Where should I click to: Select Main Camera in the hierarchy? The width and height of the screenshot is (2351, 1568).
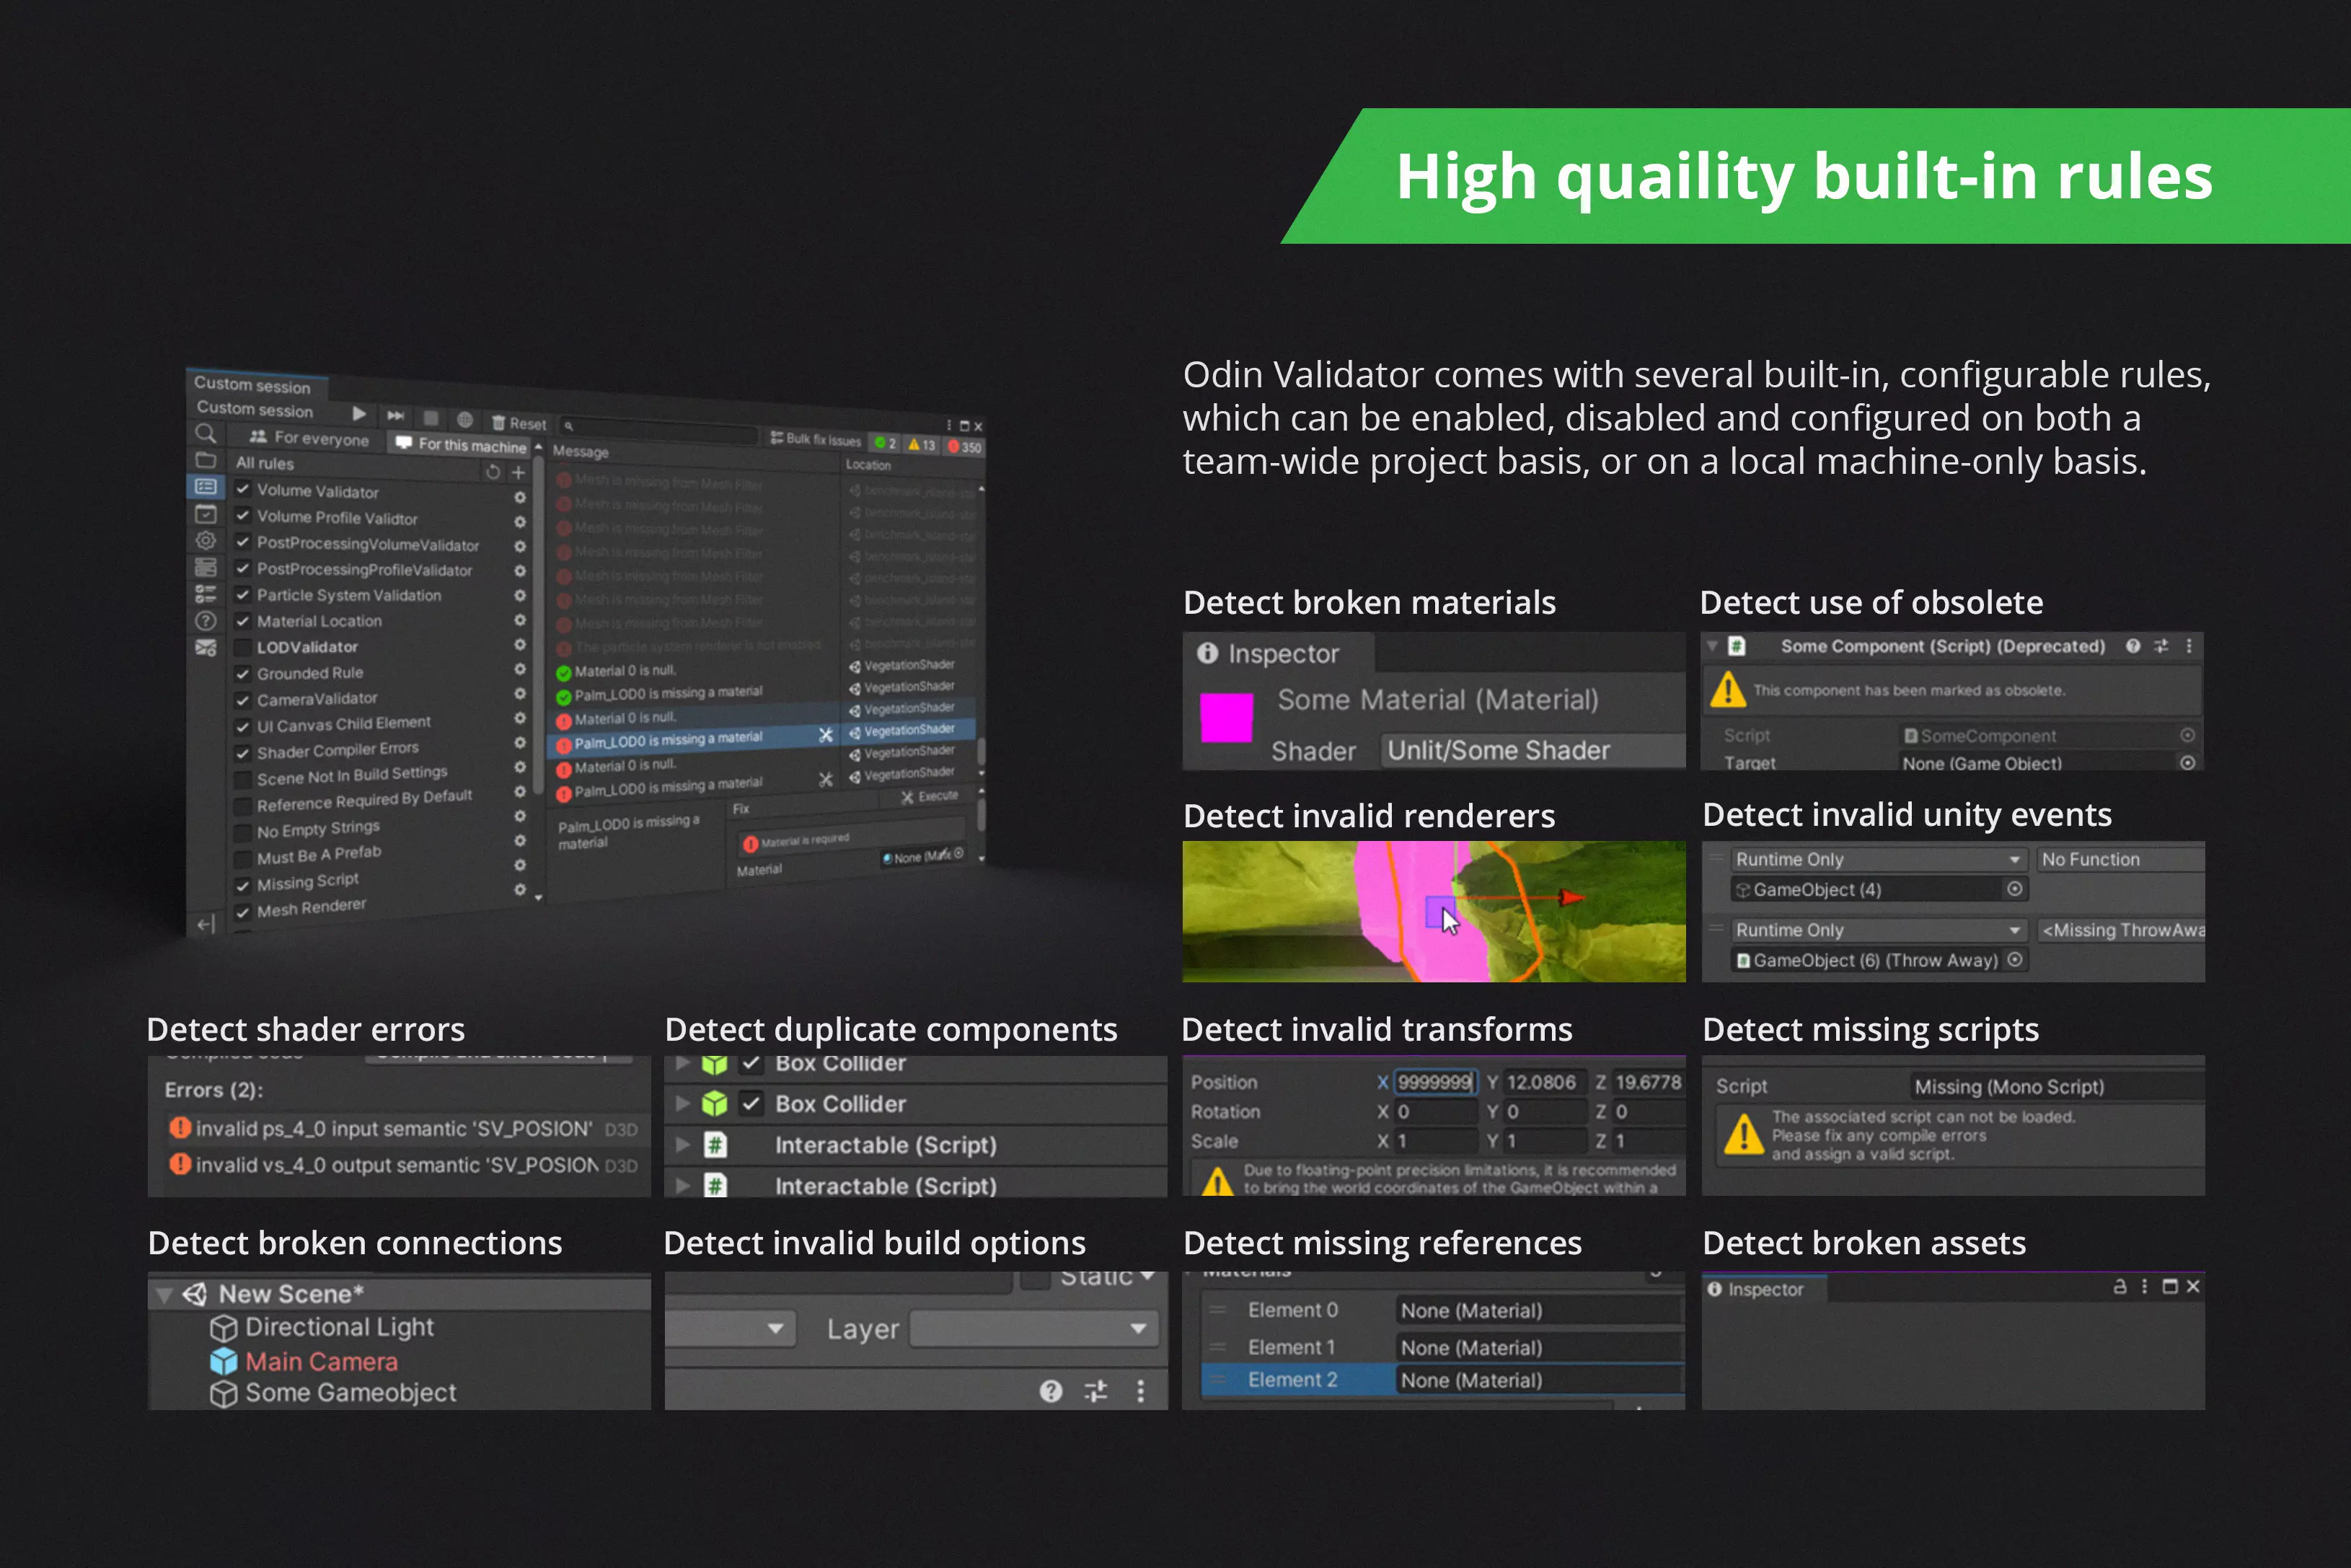[322, 1361]
